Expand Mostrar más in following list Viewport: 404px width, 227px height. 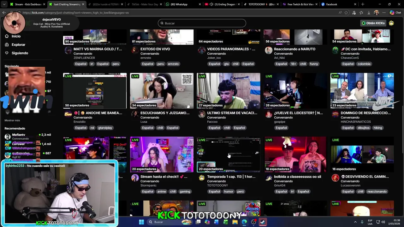pyautogui.click(x=12, y=120)
